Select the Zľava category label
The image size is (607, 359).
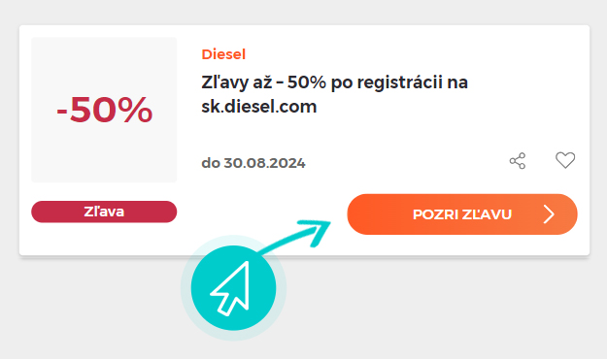click(x=104, y=212)
